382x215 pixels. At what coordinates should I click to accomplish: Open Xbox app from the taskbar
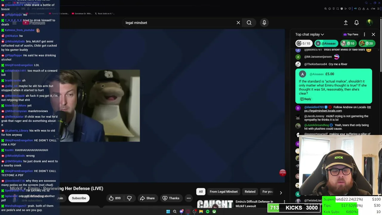point(214,211)
